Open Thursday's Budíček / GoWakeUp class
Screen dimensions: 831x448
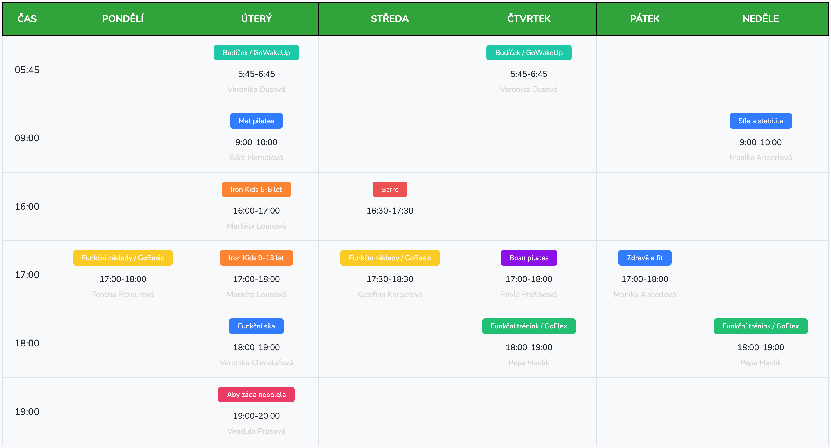click(x=529, y=53)
